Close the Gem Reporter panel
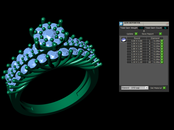This screenshot has width=174, height=130. point(167,23)
